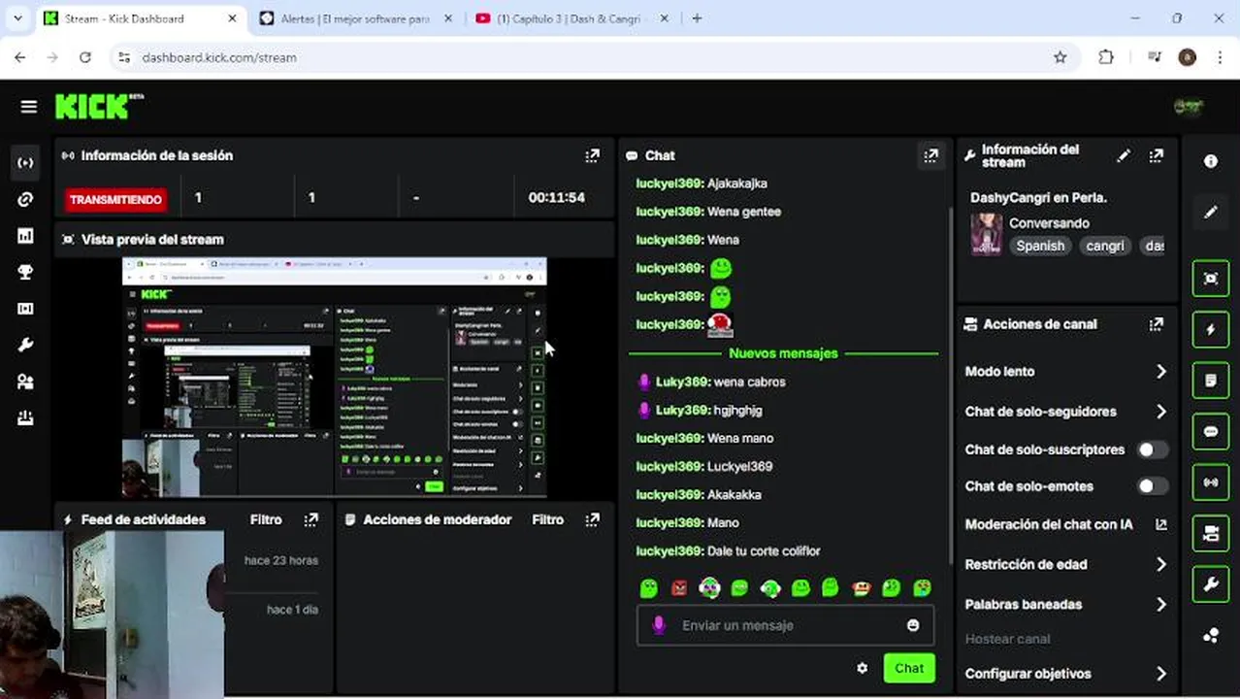Image resolution: width=1240 pixels, height=699 pixels.
Task: Send message with the green Chat button
Action: [909, 668]
